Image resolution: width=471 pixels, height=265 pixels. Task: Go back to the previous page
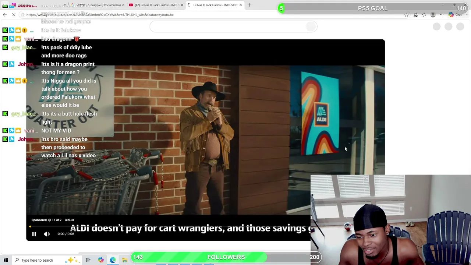[5, 15]
